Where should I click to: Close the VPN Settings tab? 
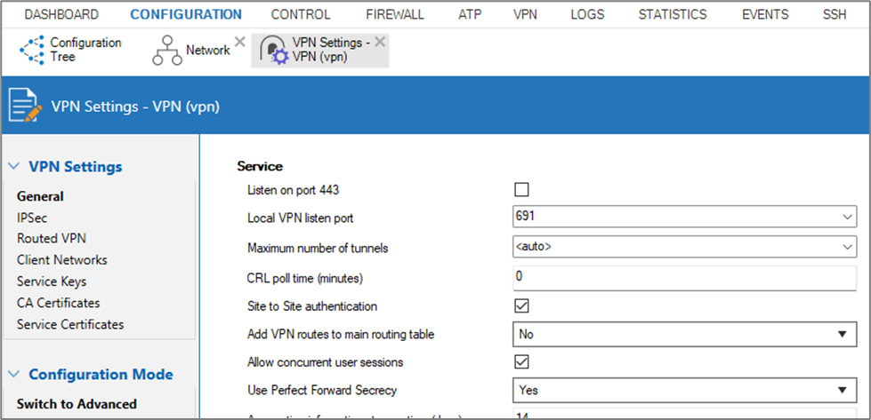380,42
